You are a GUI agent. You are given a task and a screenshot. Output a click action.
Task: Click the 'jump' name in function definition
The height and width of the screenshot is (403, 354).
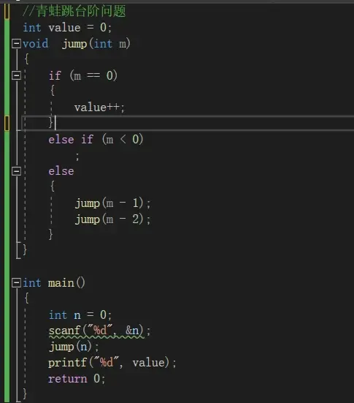[74, 44]
